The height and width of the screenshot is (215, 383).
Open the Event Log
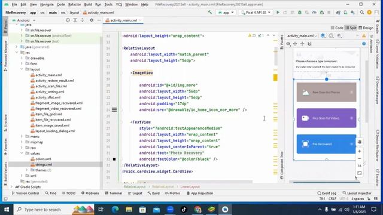327,193
